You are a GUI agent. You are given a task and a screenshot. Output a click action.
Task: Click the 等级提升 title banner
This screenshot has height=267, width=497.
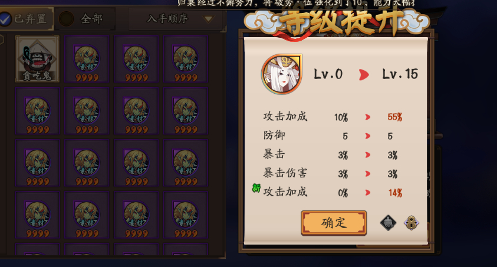pyautogui.click(x=337, y=21)
